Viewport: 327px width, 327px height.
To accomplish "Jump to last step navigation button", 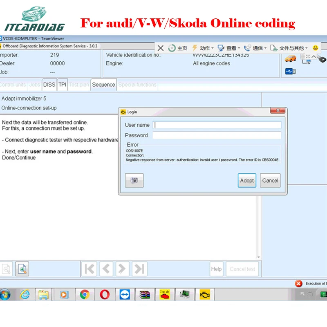I will point(139,269).
